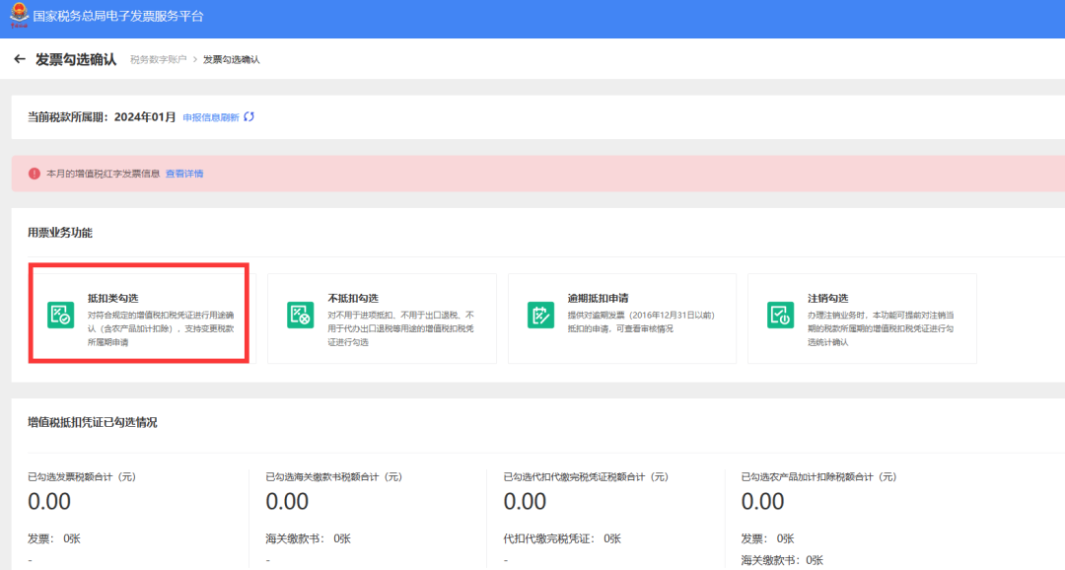This screenshot has width=1065, height=570.
Task: Click the red warning icon in alert banner
Action: point(35,174)
